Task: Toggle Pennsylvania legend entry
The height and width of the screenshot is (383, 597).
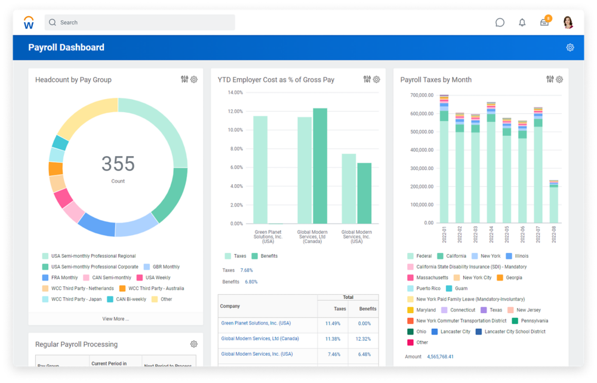Action: [530, 320]
